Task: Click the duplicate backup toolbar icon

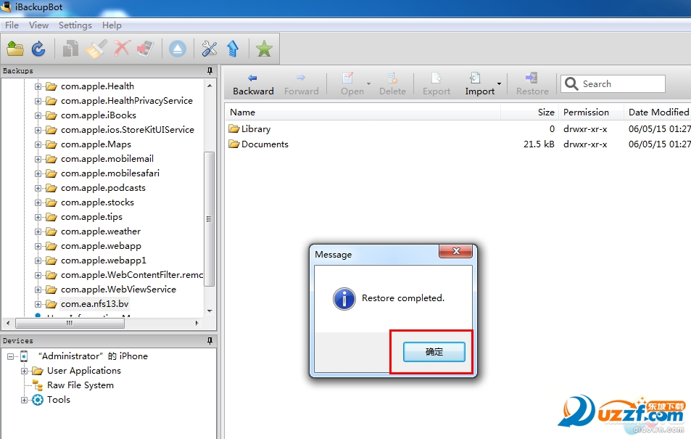Action: click(x=70, y=49)
